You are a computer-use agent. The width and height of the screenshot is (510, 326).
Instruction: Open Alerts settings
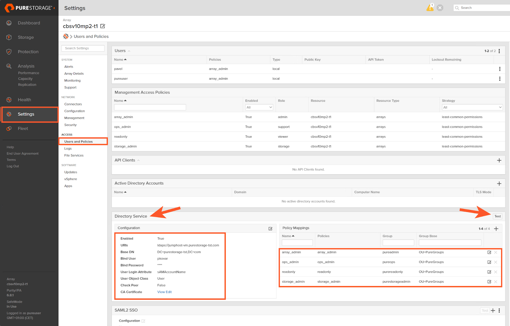coord(69,67)
